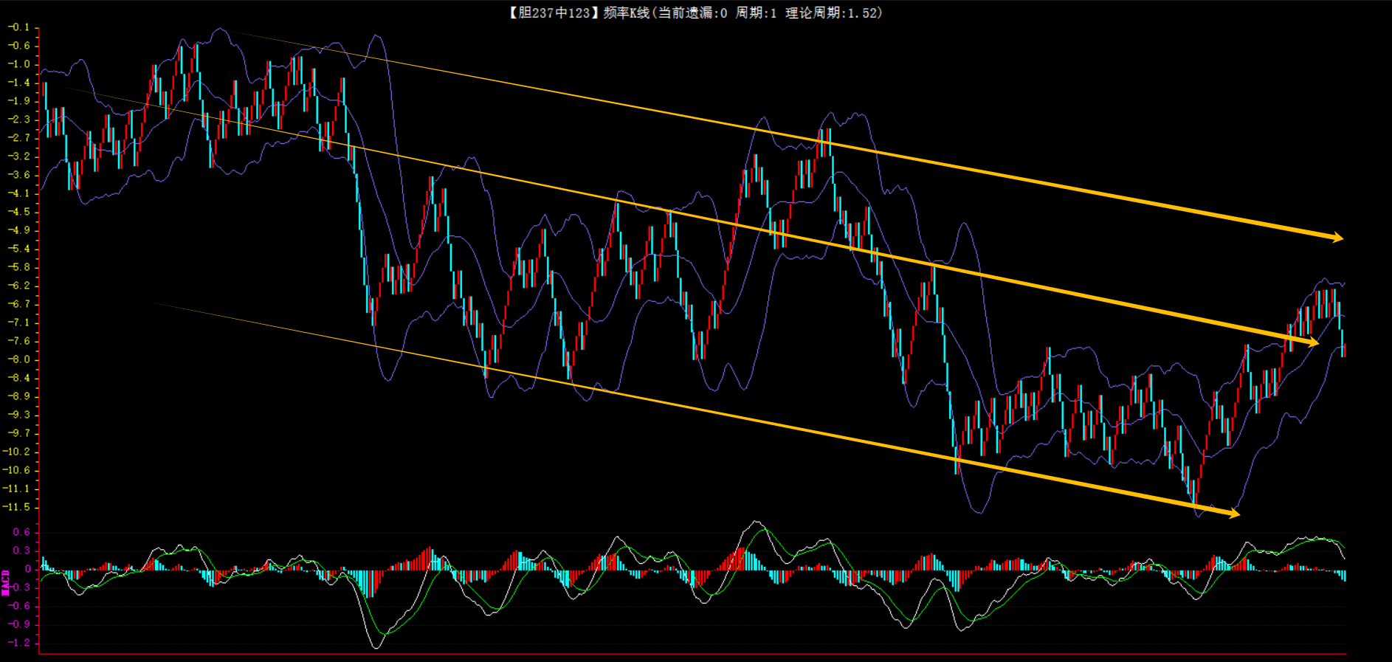Click the 理论周期:1.52 value in the title
The width and height of the screenshot is (1392, 662).
click(x=831, y=13)
